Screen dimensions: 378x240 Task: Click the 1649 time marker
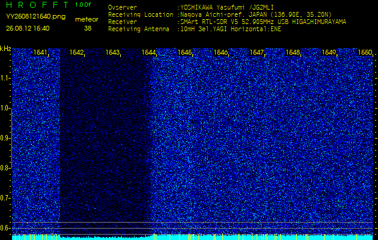[329, 52]
